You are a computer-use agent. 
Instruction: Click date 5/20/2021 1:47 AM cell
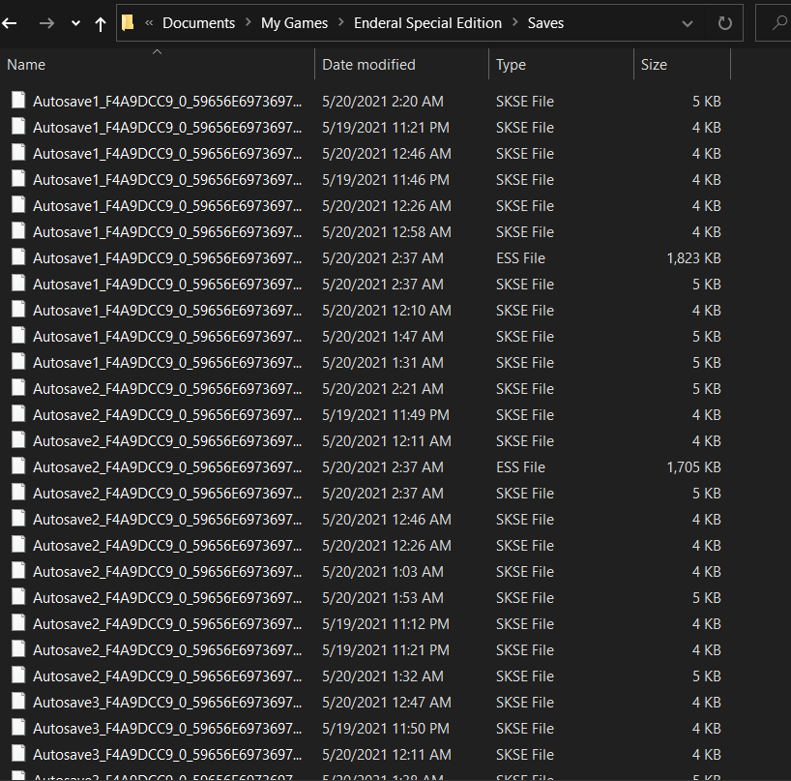click(x=383, y=337)
